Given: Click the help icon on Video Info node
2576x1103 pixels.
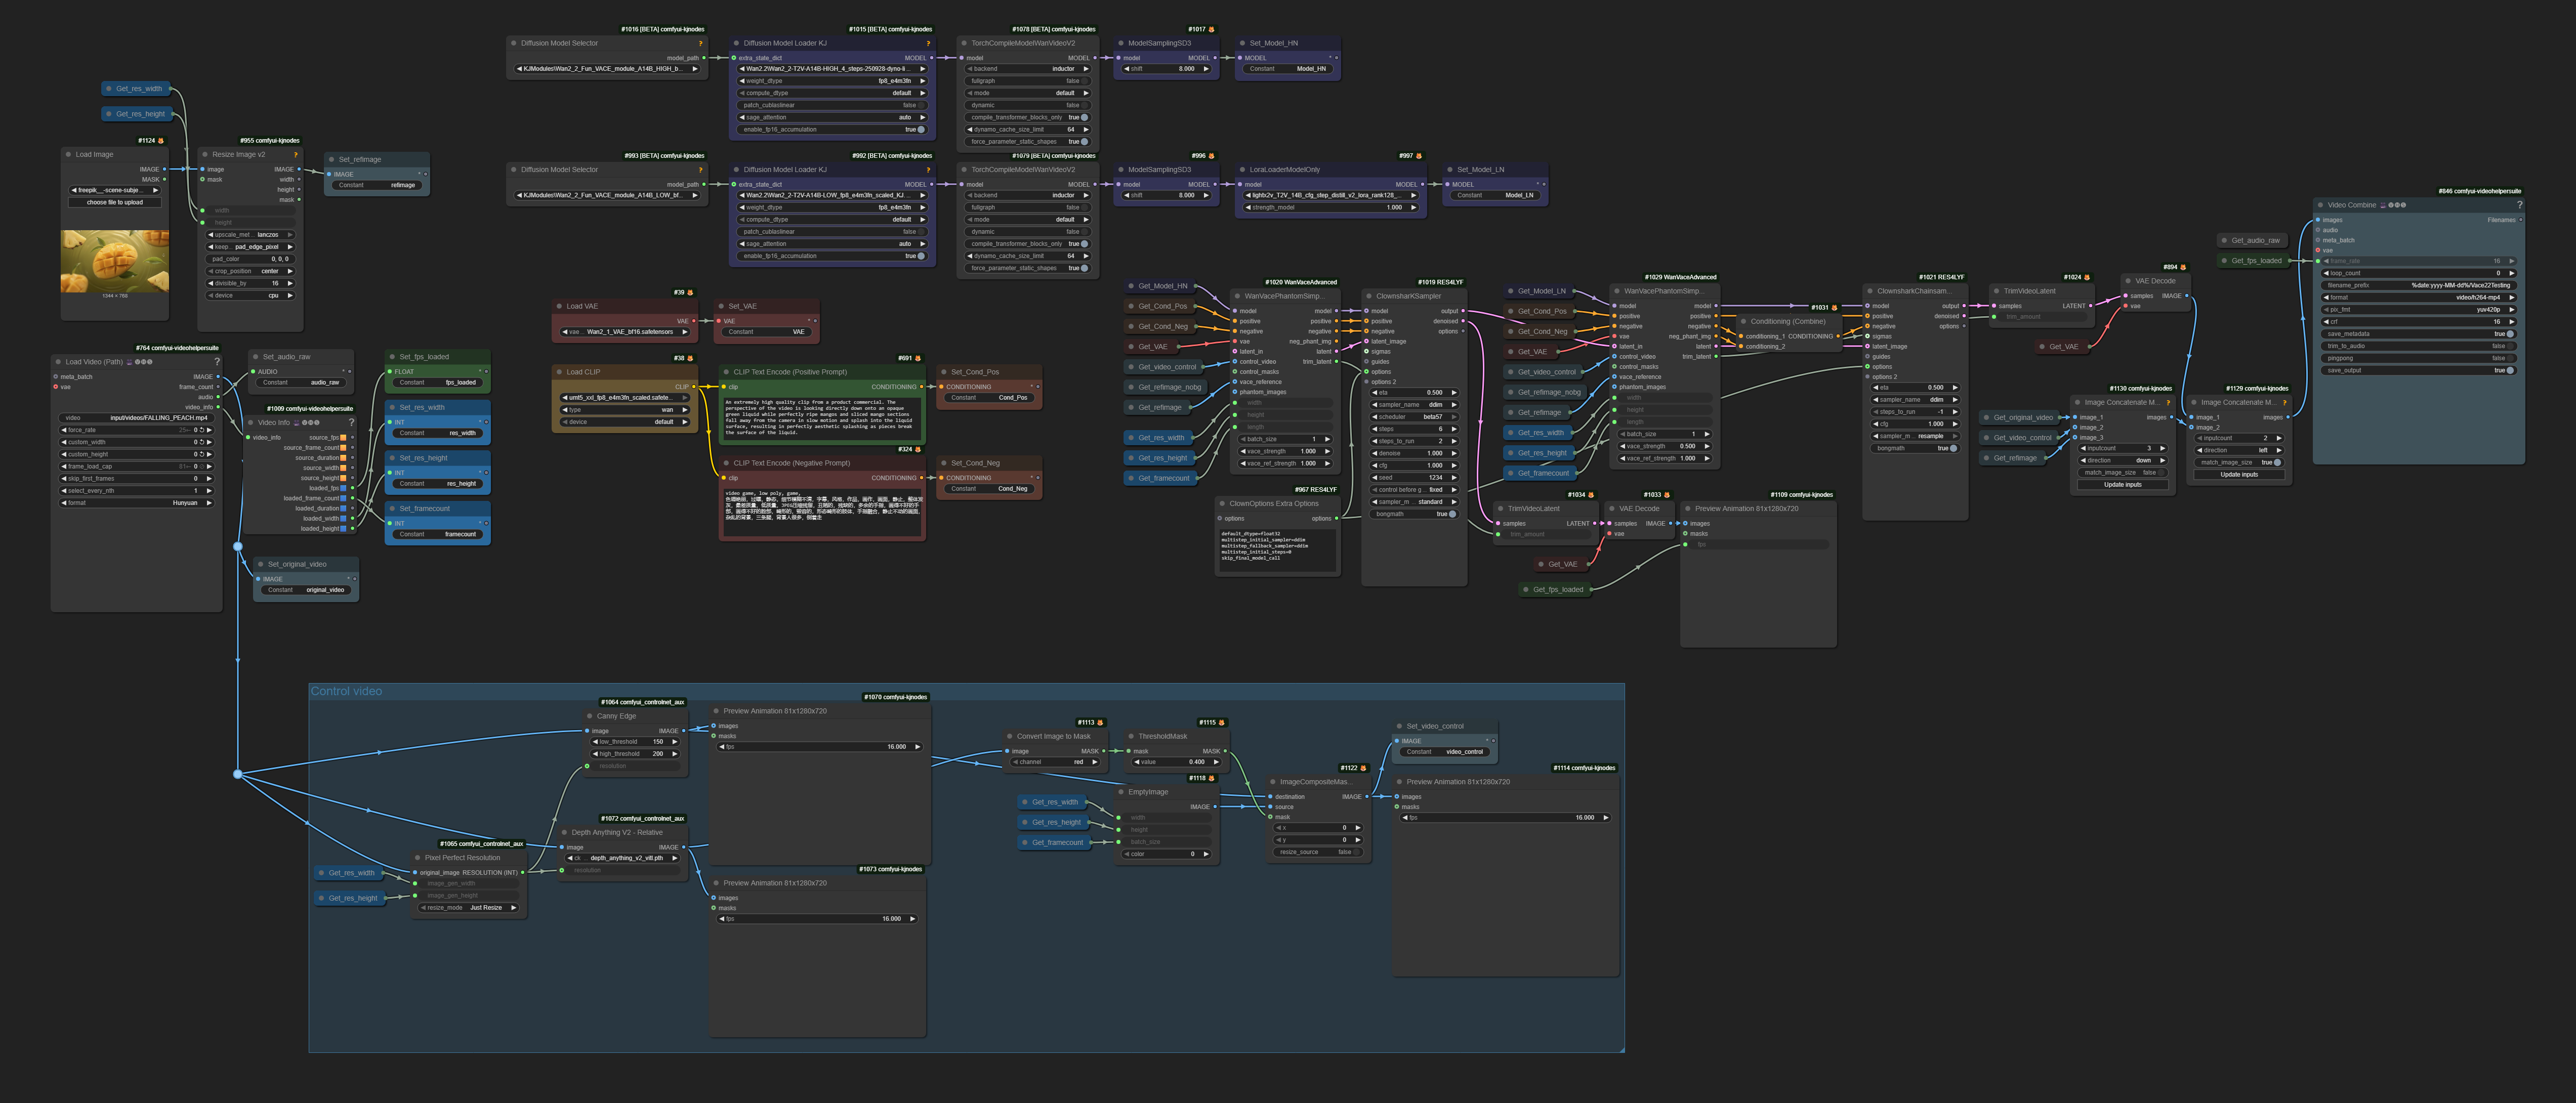Looking at the screenshot, I should coord(351,423).
